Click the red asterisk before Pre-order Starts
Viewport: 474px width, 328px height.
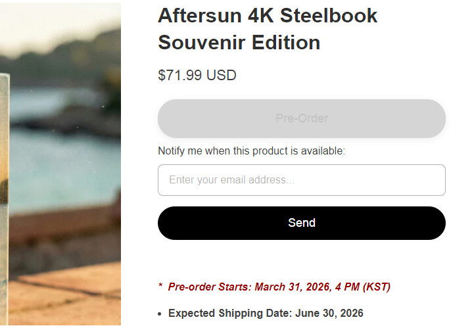pos(160,287)
